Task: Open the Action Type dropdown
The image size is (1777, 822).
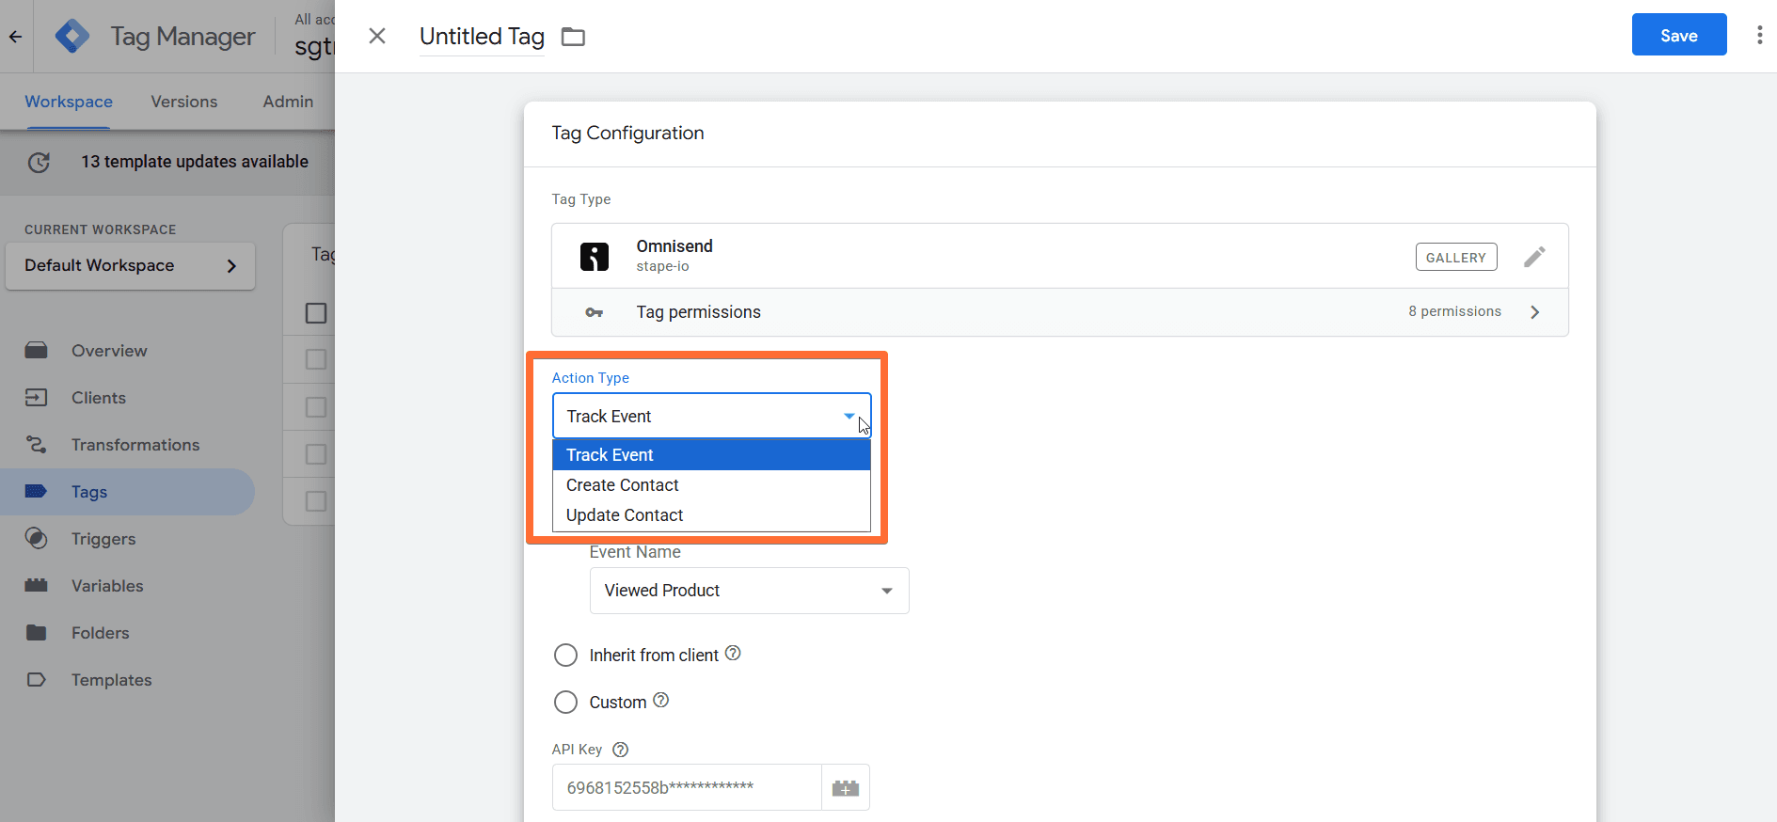Action: pos(712,416)
